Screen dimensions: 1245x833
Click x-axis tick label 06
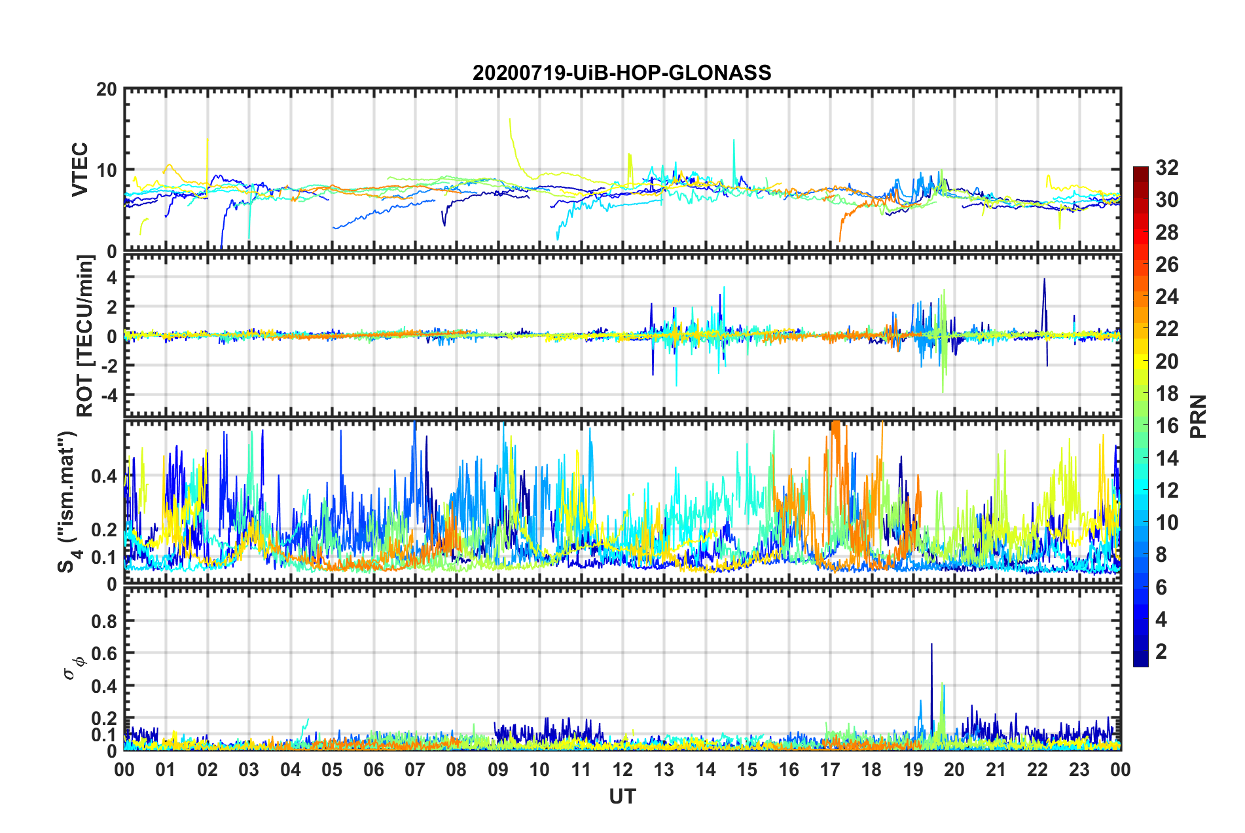(373, 769)
